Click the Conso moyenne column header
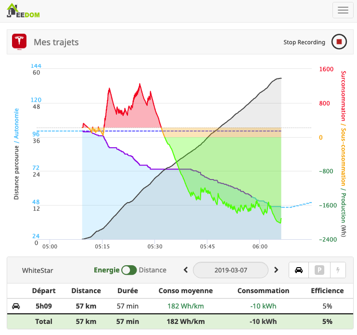 tap(186, 291)
